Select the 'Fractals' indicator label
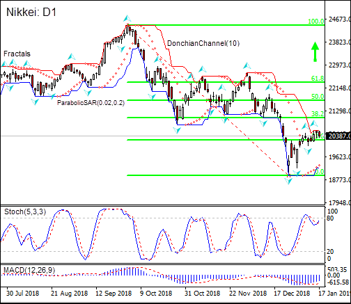The image size is (351, 304). tap(17, 54)
